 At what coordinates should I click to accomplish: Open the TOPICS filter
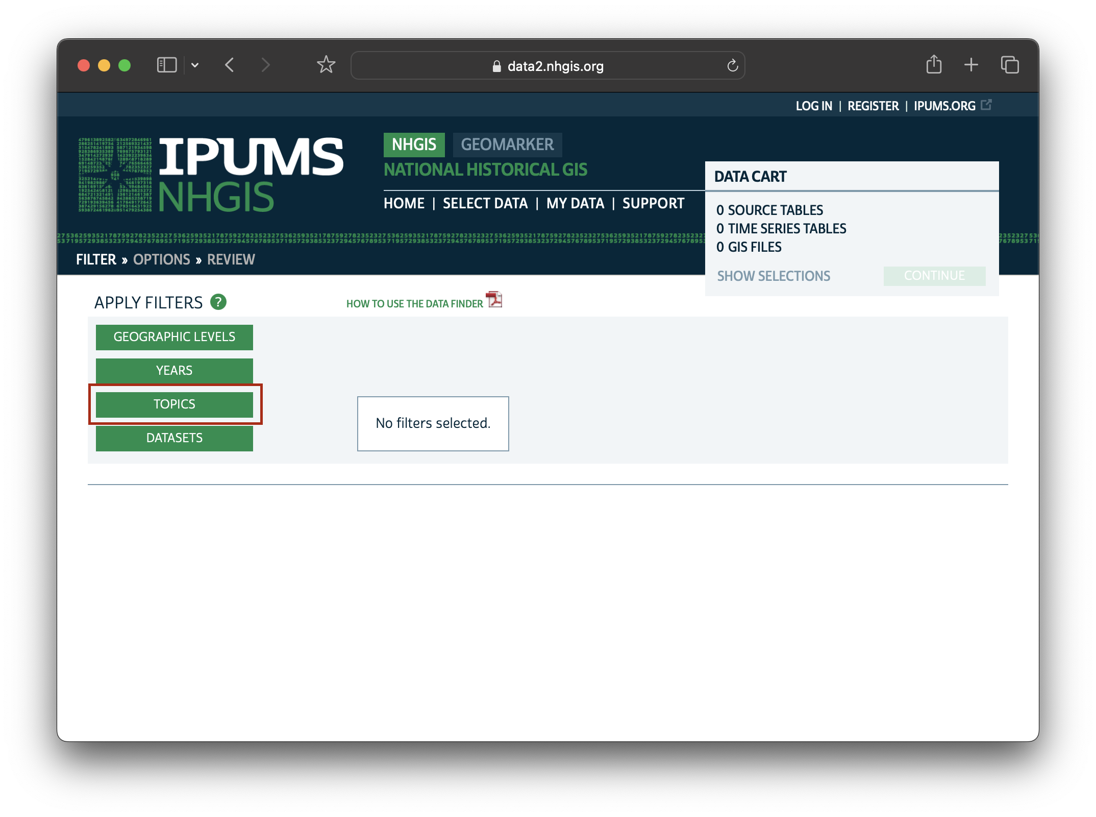pos(175,404)
